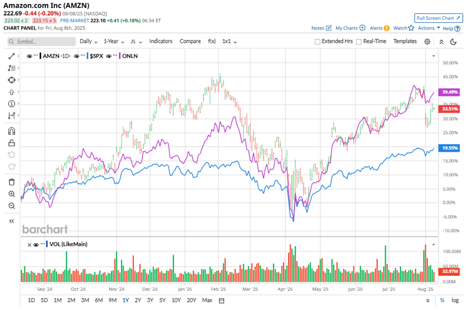Toggle percent scale on the chart
The height and width of the screenshot is (310, 468).
(442, 301)
